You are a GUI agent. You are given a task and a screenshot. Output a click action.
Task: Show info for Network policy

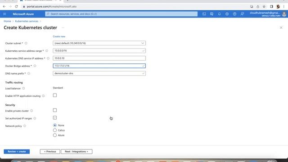25,126
